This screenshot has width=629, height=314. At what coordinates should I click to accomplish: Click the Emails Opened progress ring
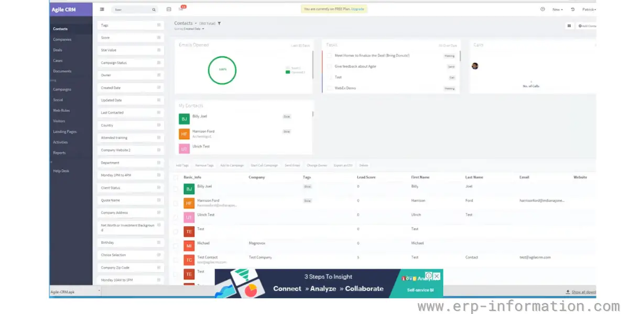pyautogui.click(x=222, y=70)
